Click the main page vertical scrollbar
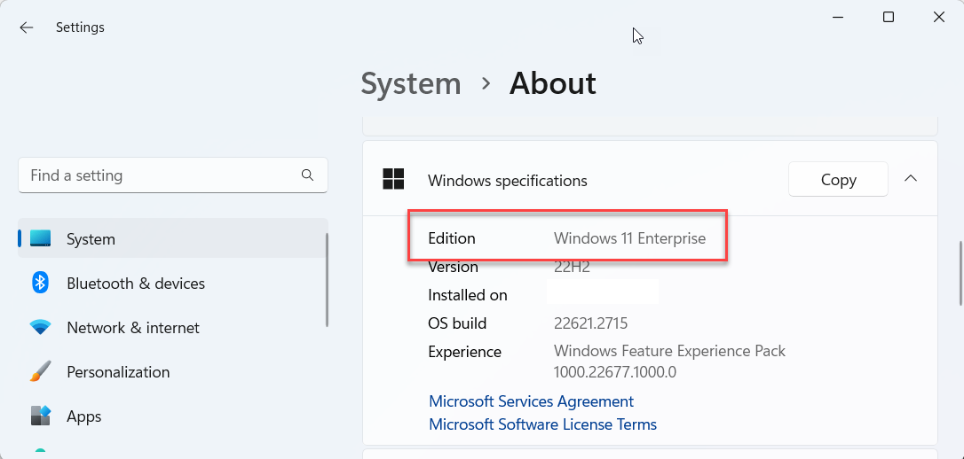The height and width of the screenshot is (459, 964). tap(960, 273)
